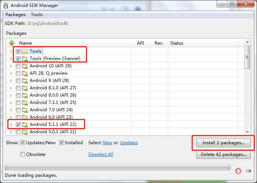Click the scroll down arrow of the package list

tap(247, 132)
